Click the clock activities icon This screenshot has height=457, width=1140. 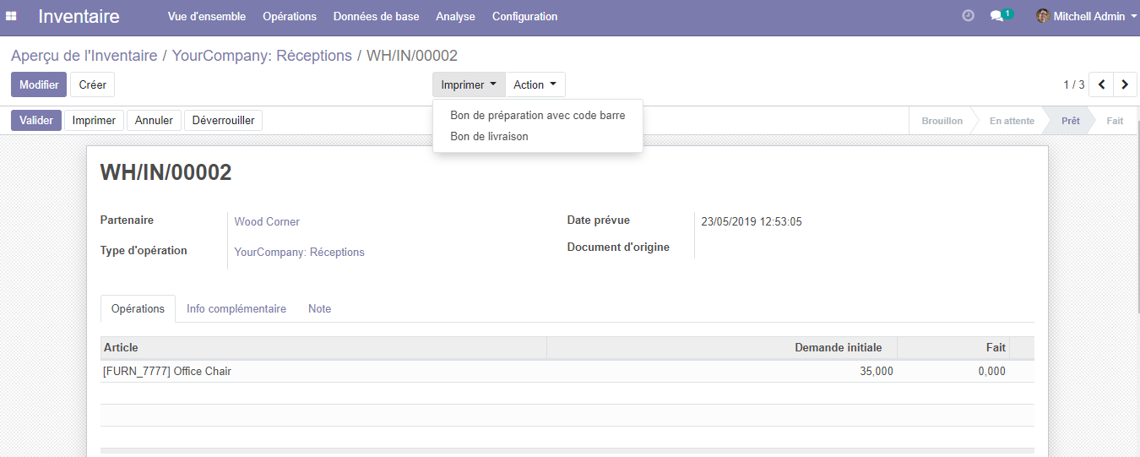[968, 16]
